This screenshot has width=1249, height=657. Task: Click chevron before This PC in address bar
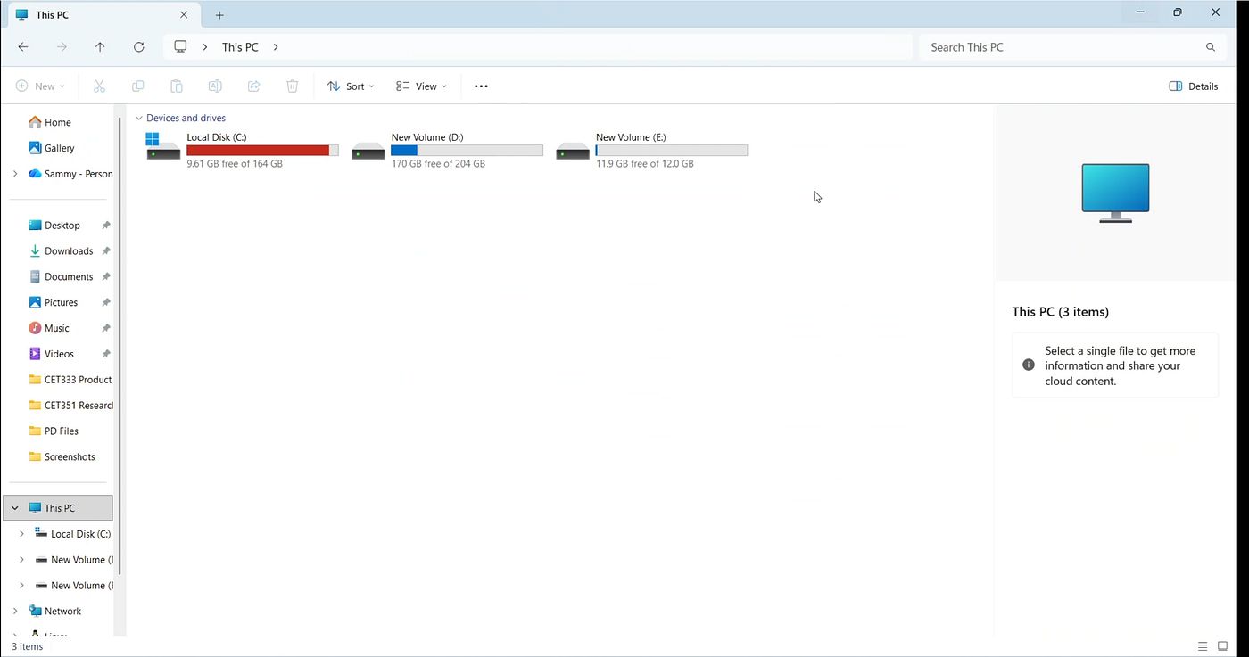(205, 47)
